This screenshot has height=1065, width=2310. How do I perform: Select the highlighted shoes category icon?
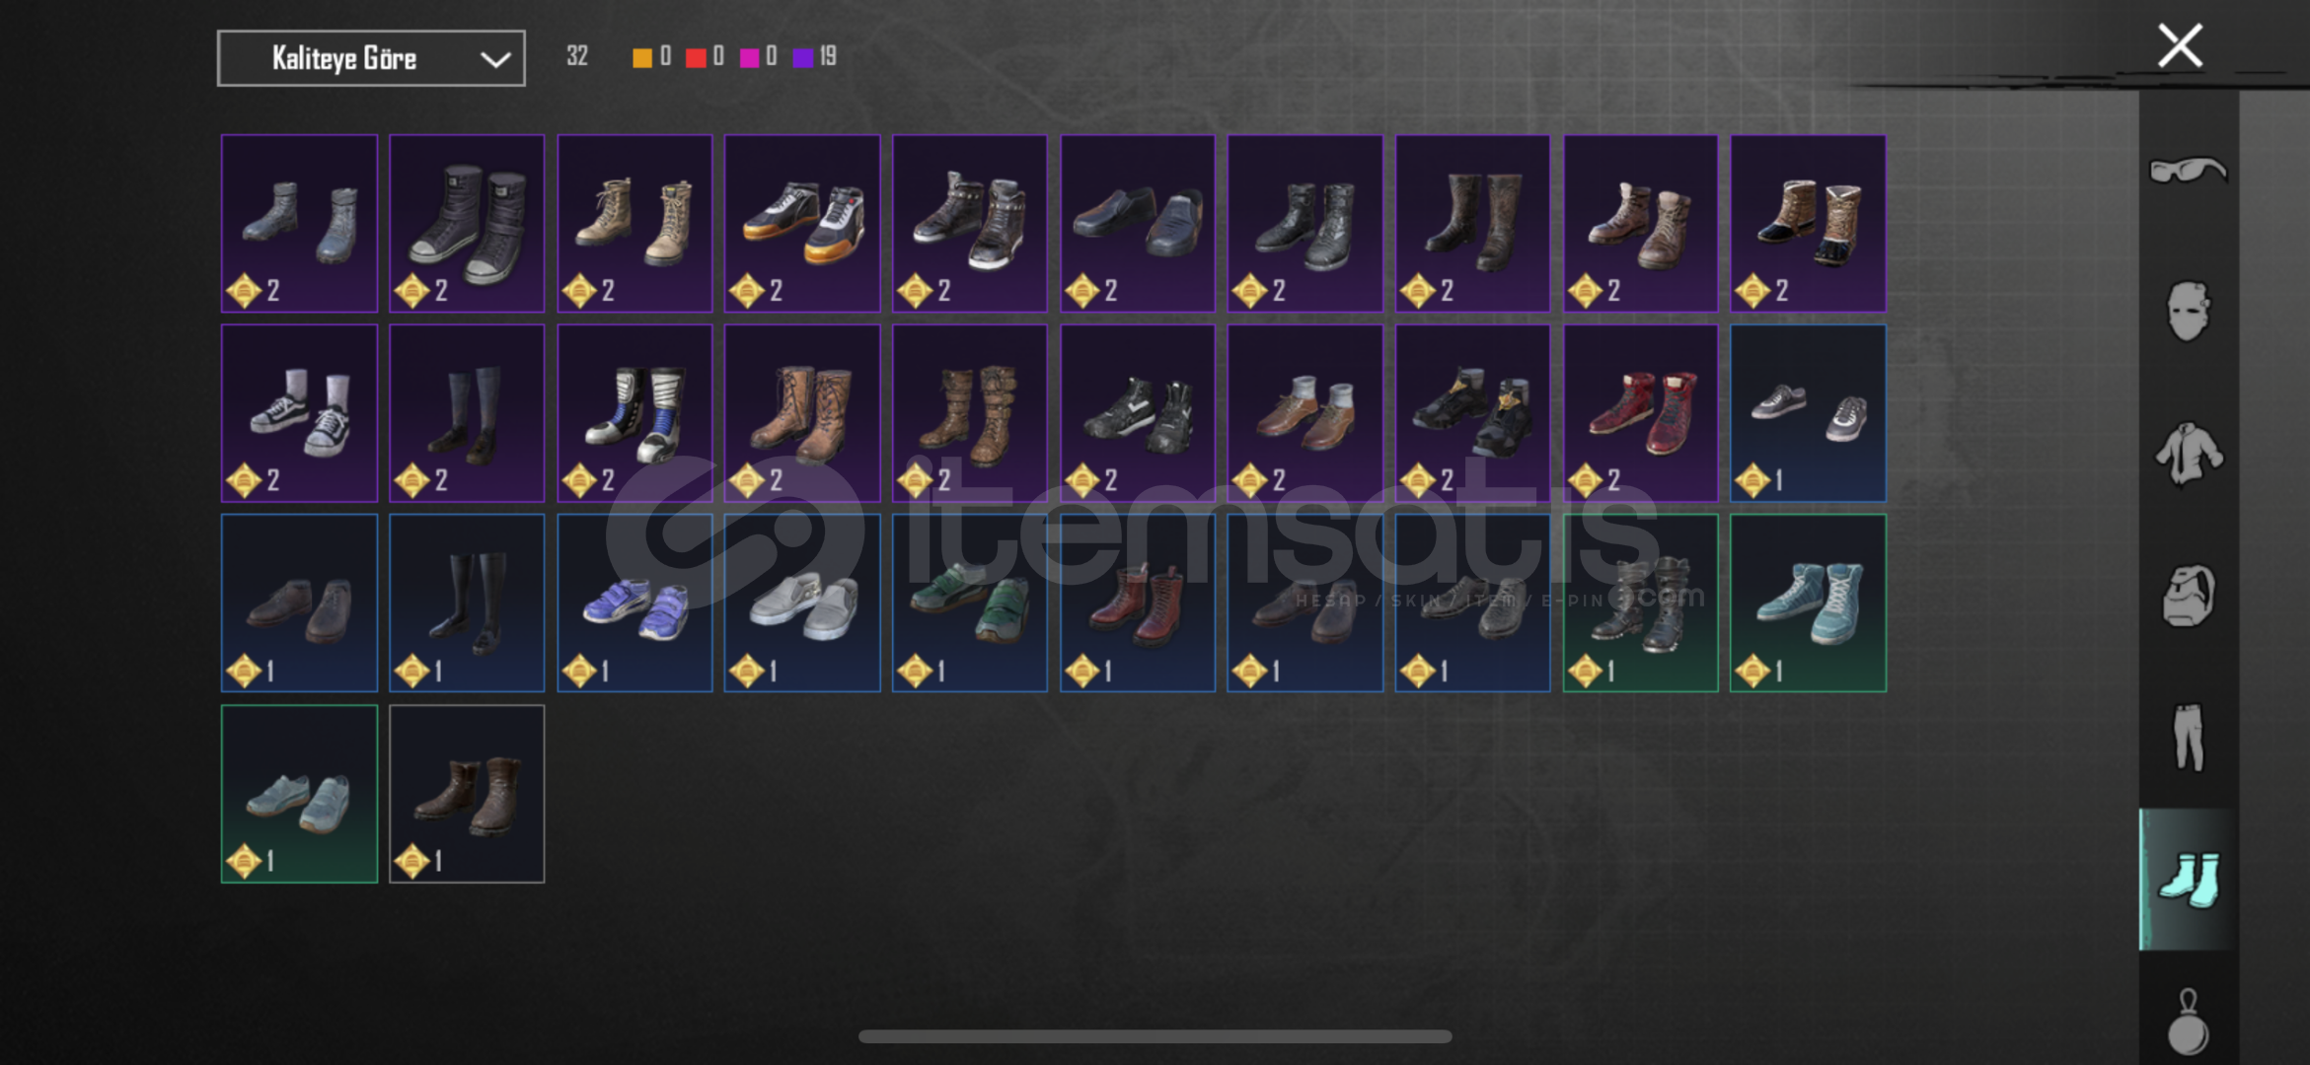click(2188, 880)
